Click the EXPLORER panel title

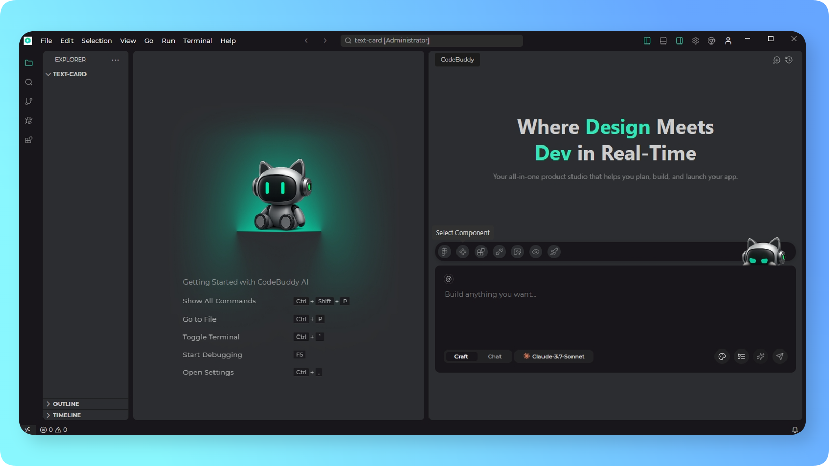pos(70,60)
